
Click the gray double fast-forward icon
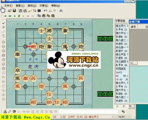click(28, 16)
